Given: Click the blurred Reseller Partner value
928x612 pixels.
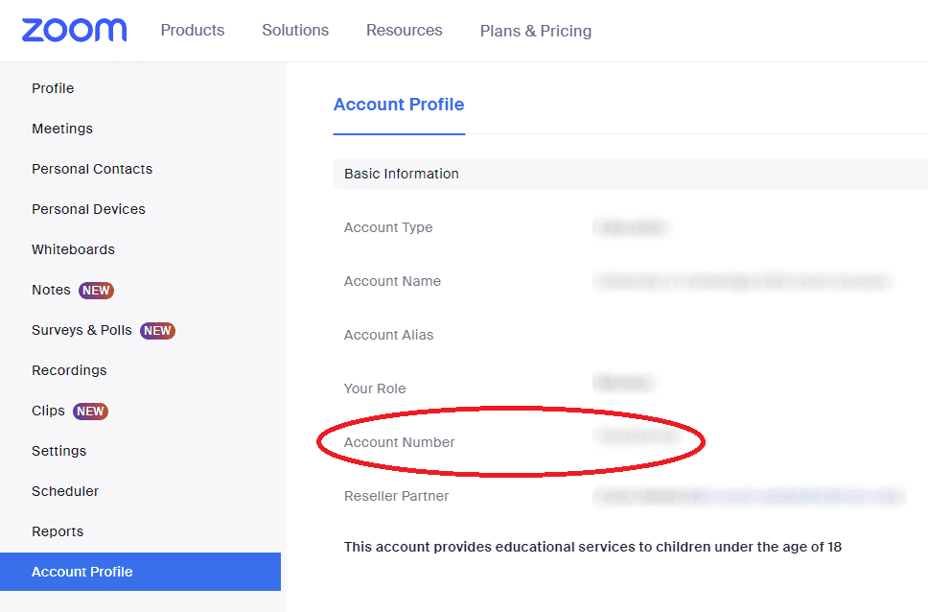Looking at the screenshot, I should tap(748, 496).
